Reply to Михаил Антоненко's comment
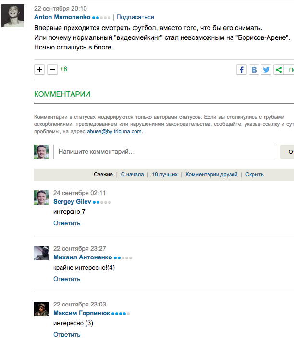 click(67, 279)
